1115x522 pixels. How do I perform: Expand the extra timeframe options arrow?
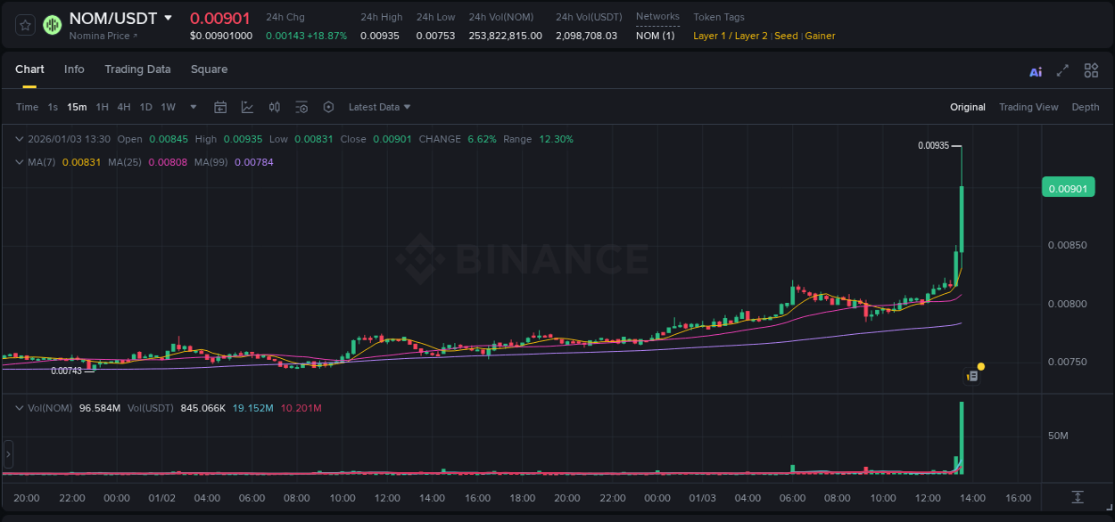192,106
